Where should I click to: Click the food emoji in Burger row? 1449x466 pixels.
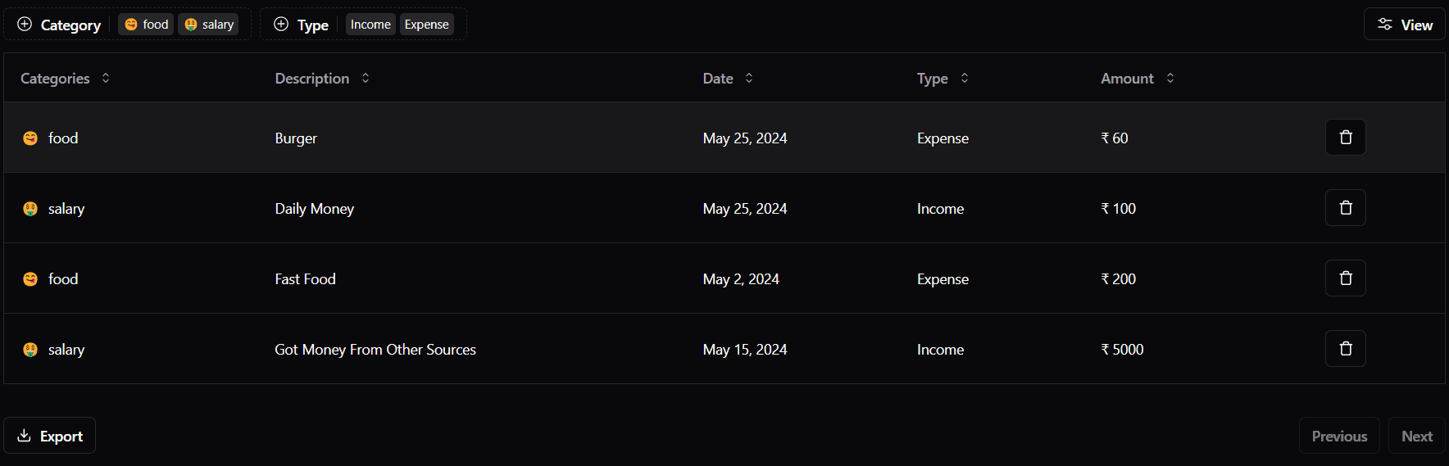(30, 138)
